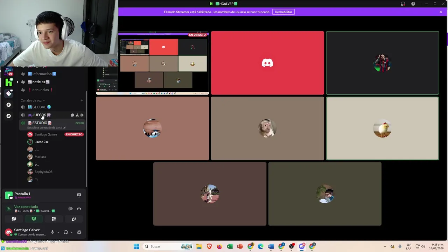Open Brave browser in taskbar
Image resolution: width=448 pixels, height=252 pixels.
click(209, 246)
